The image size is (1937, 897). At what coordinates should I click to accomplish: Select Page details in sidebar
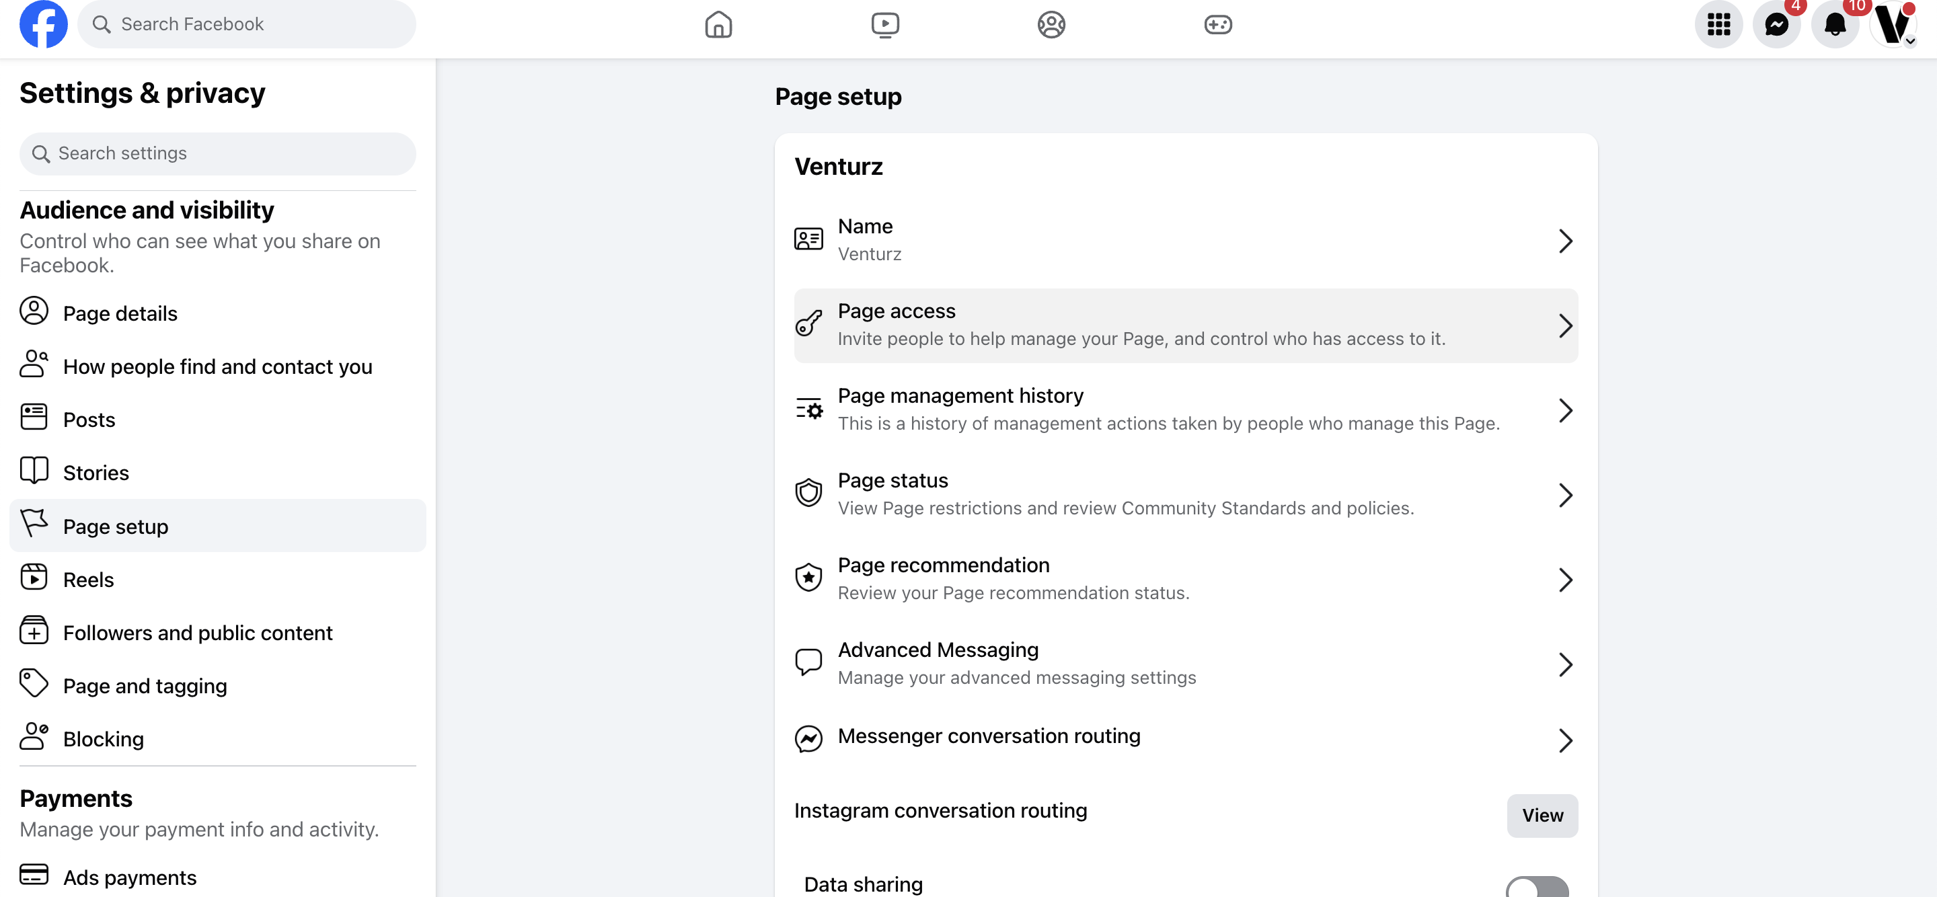(x=217, y=313)
